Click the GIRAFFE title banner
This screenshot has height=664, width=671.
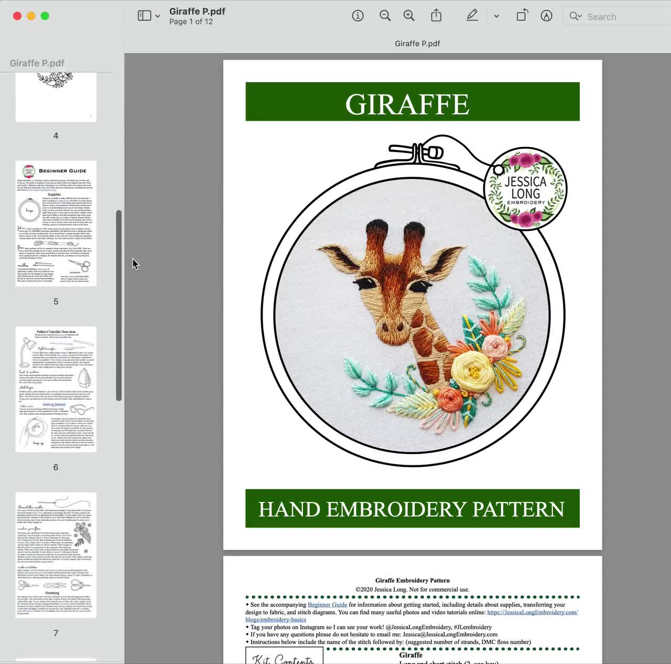(x=413, y=102)
